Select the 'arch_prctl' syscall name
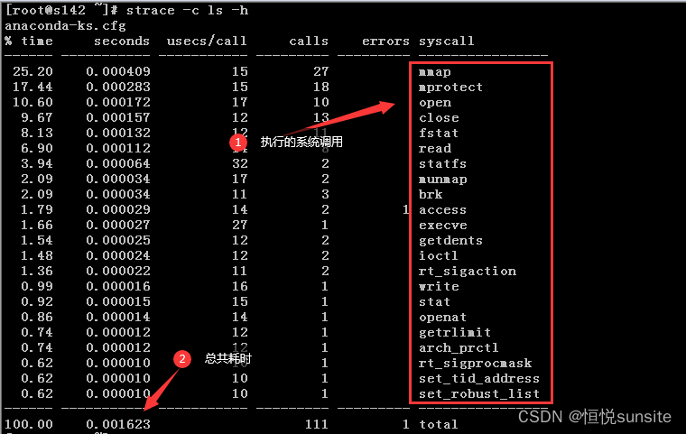686x434 pixels. pyautogui.click(x=459, y=347)
